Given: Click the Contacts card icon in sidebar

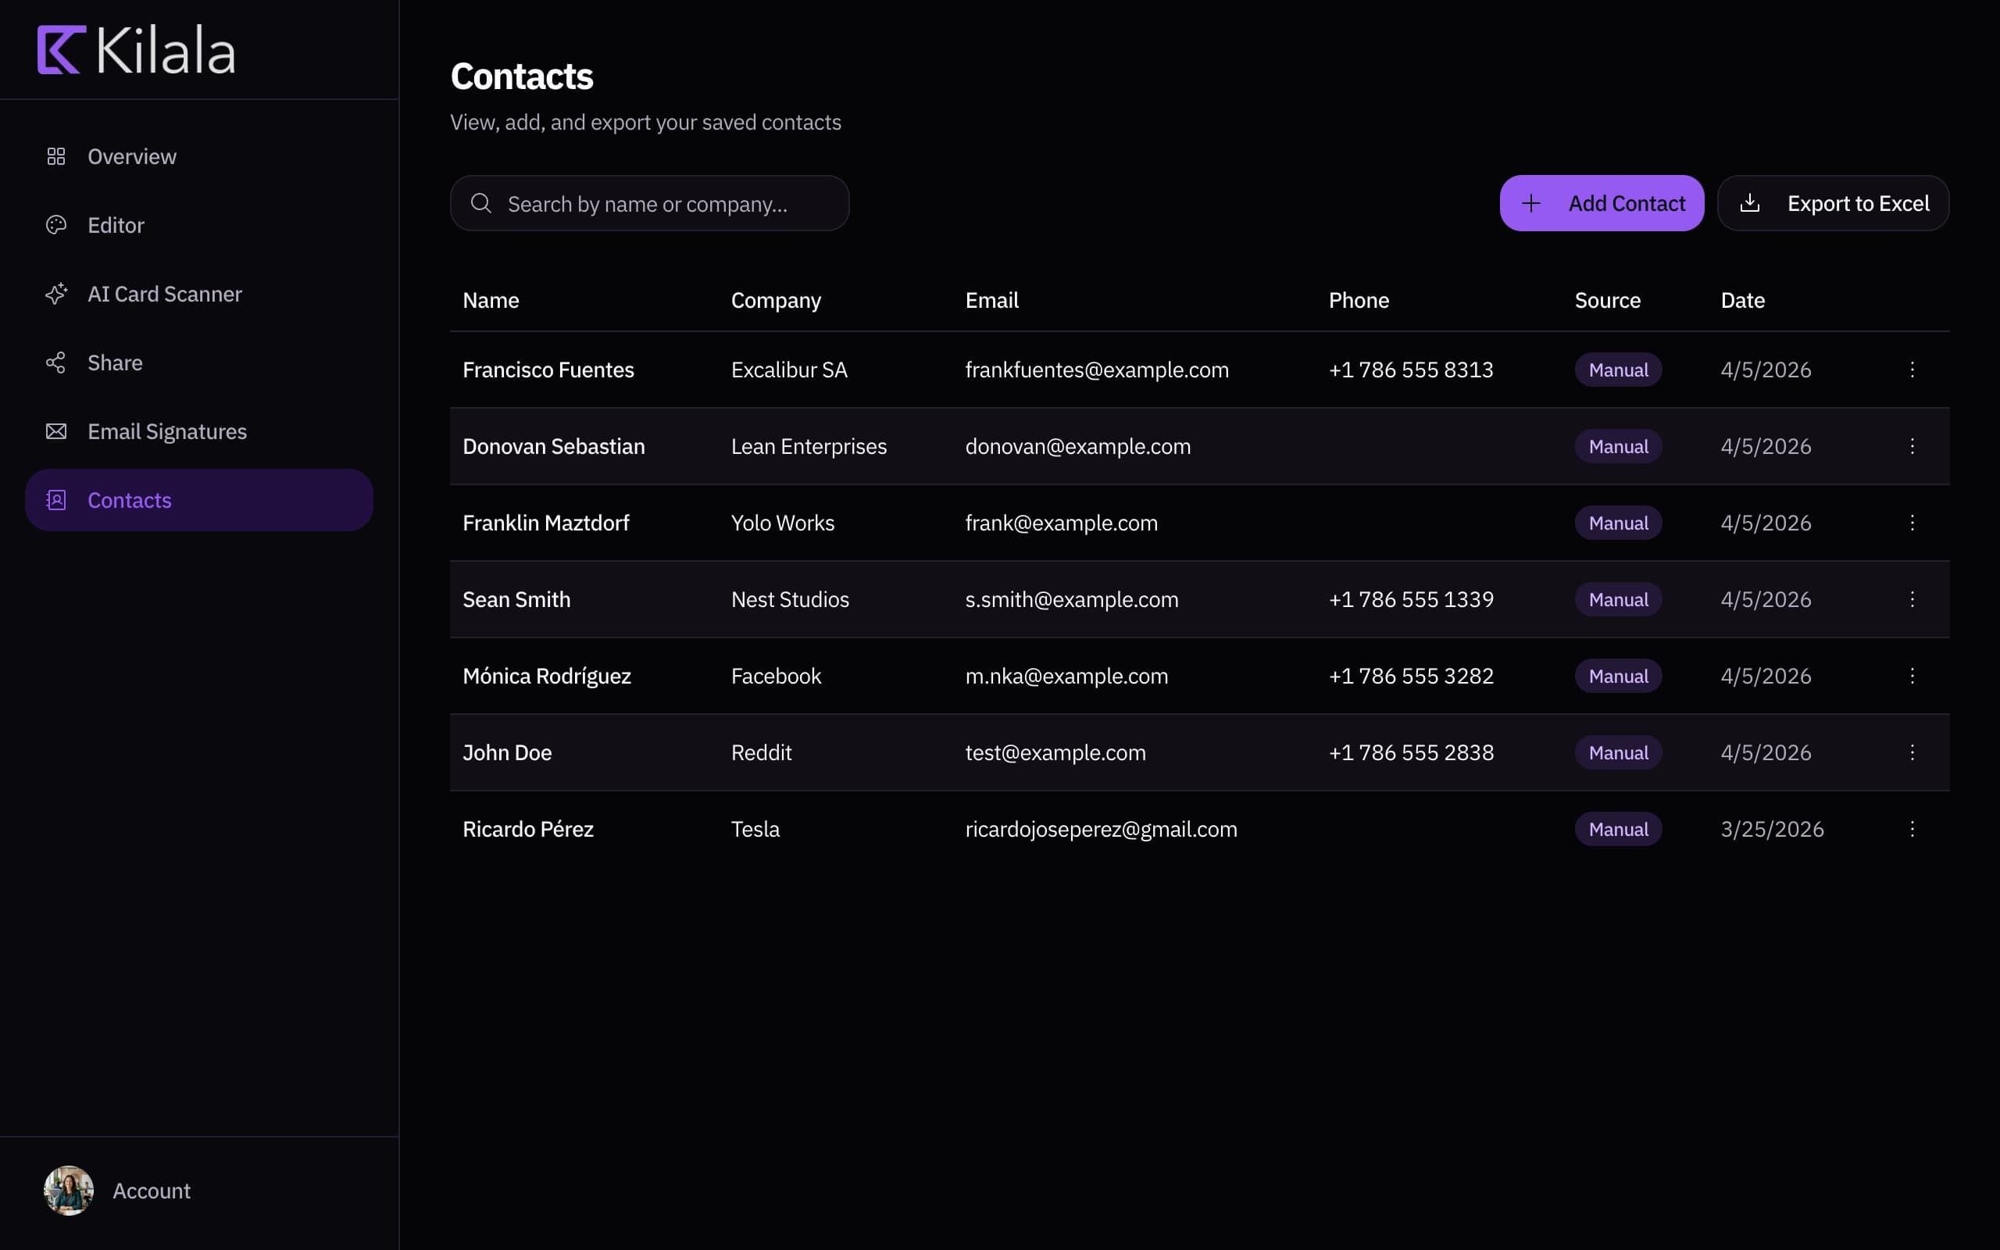Looking at the screenshot, I should coord(55,499).
